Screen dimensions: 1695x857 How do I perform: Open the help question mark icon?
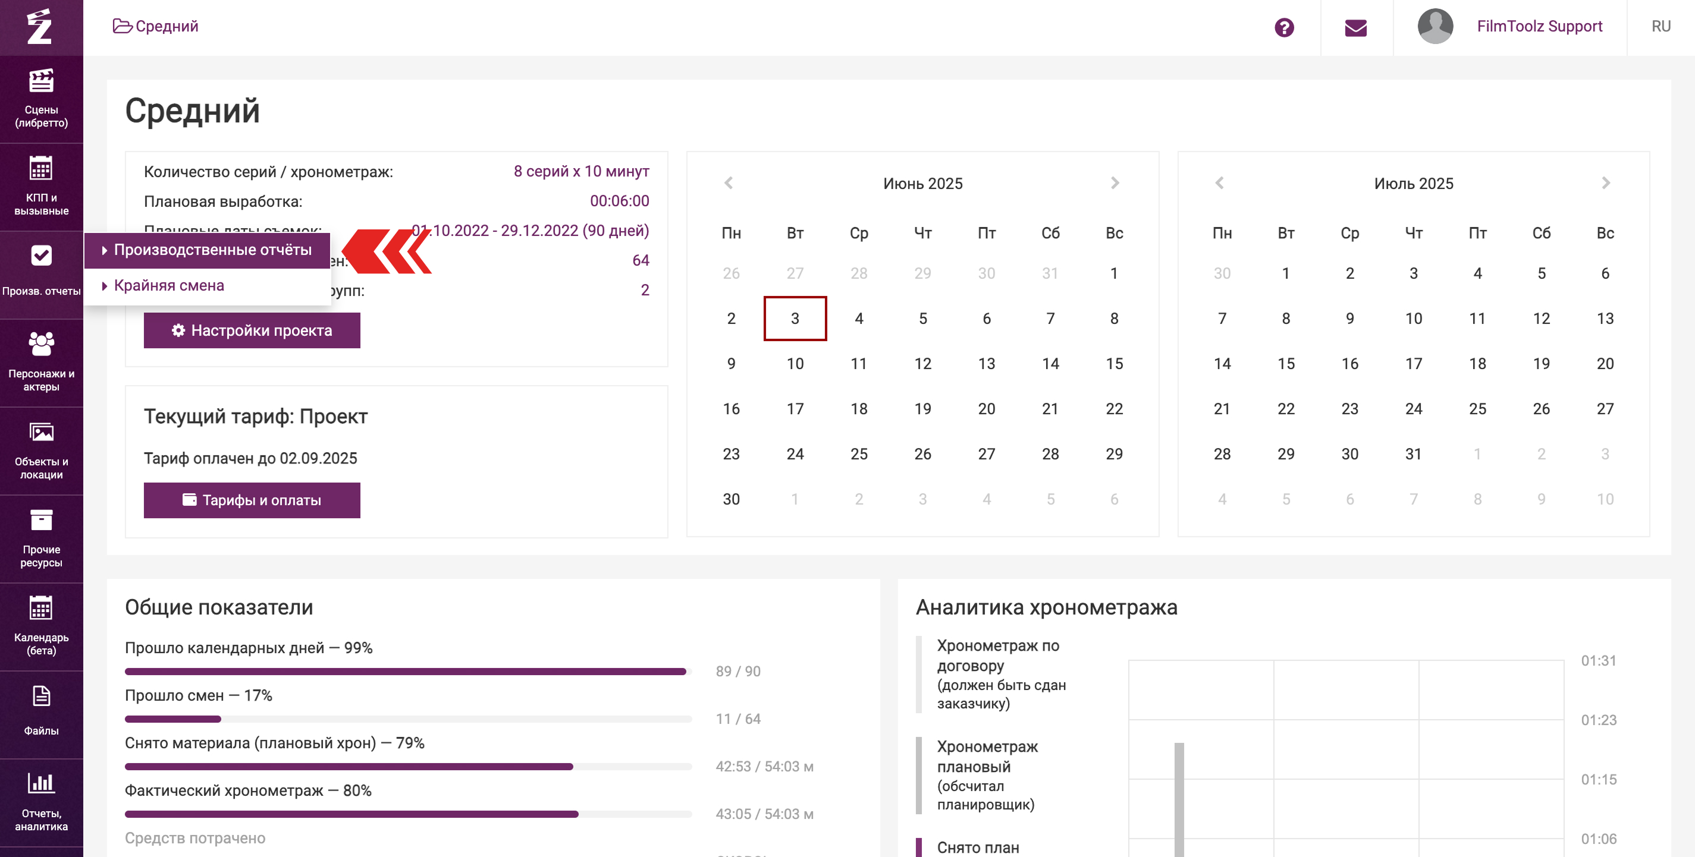point(1284,27)
